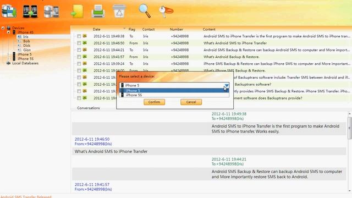Sort messages by the Content column header
This screenshot has width=352, height=198.
pyautogui.click(x=209, y=29)
